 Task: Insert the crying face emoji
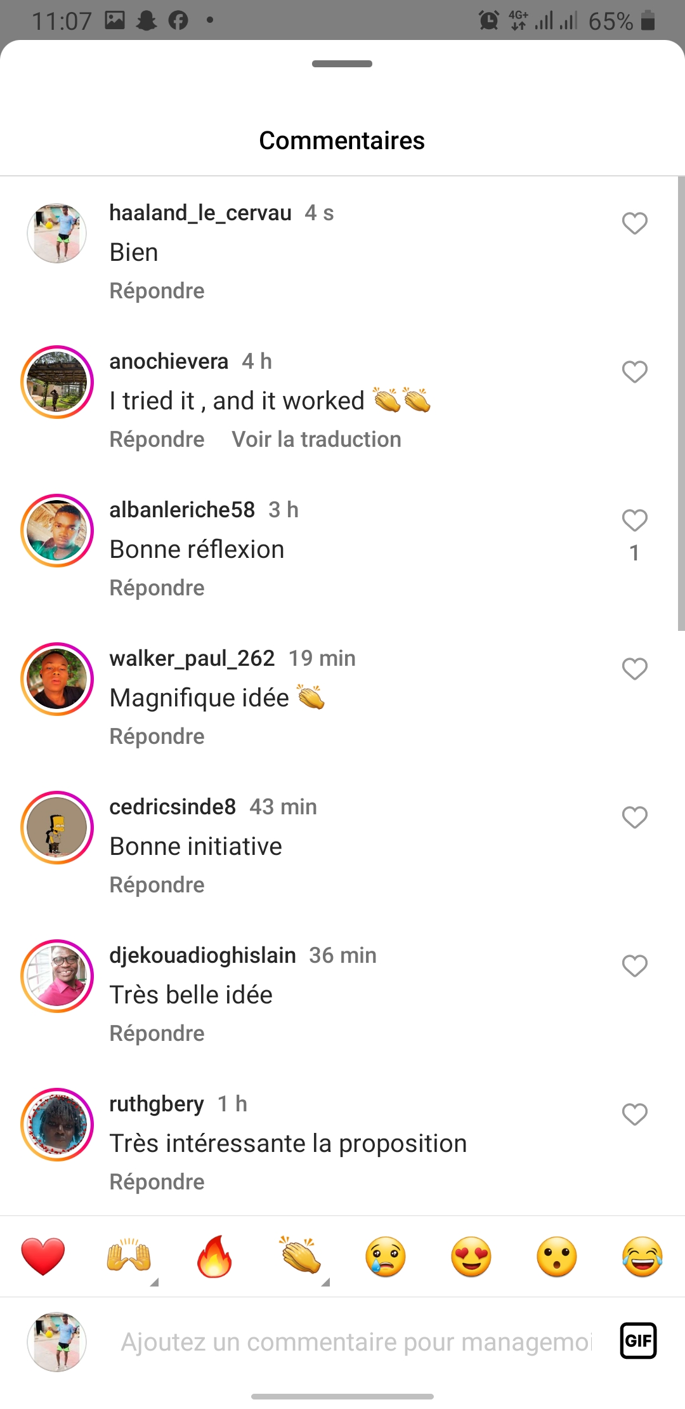386,1257
